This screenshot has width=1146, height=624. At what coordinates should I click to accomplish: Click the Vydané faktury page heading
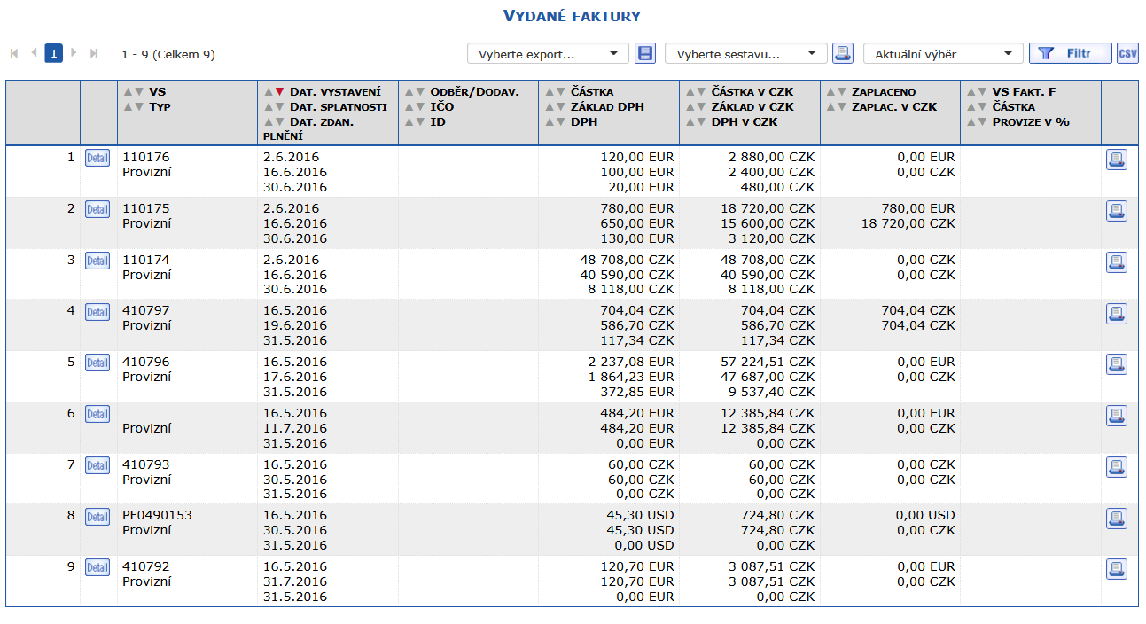pos(572,16)
